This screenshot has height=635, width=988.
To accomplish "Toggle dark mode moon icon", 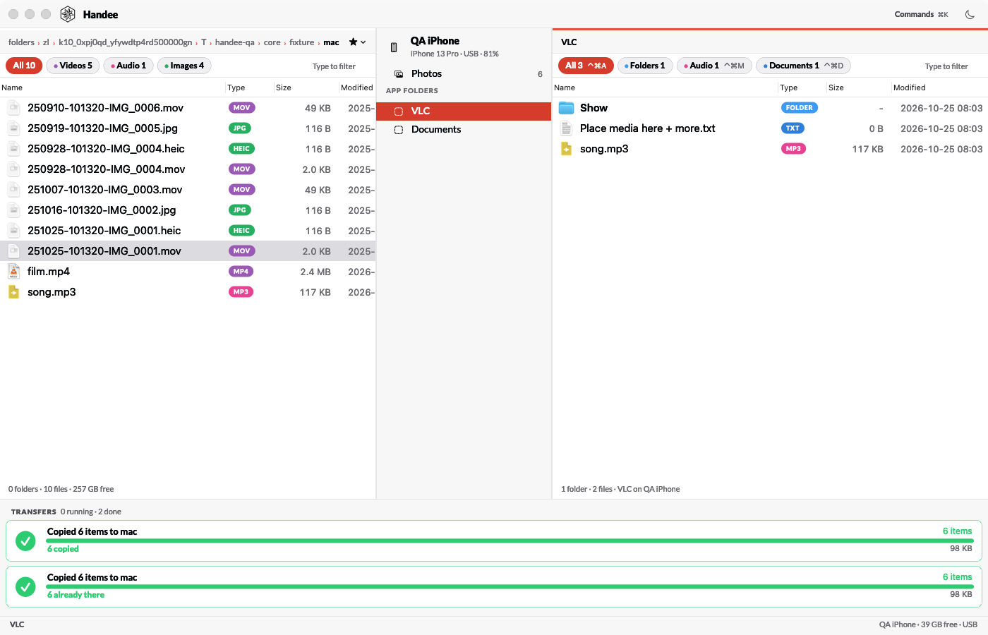I will pos(970,14).
